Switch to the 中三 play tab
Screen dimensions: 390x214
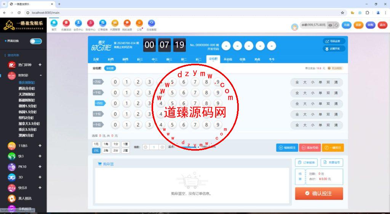pos(155,60)
